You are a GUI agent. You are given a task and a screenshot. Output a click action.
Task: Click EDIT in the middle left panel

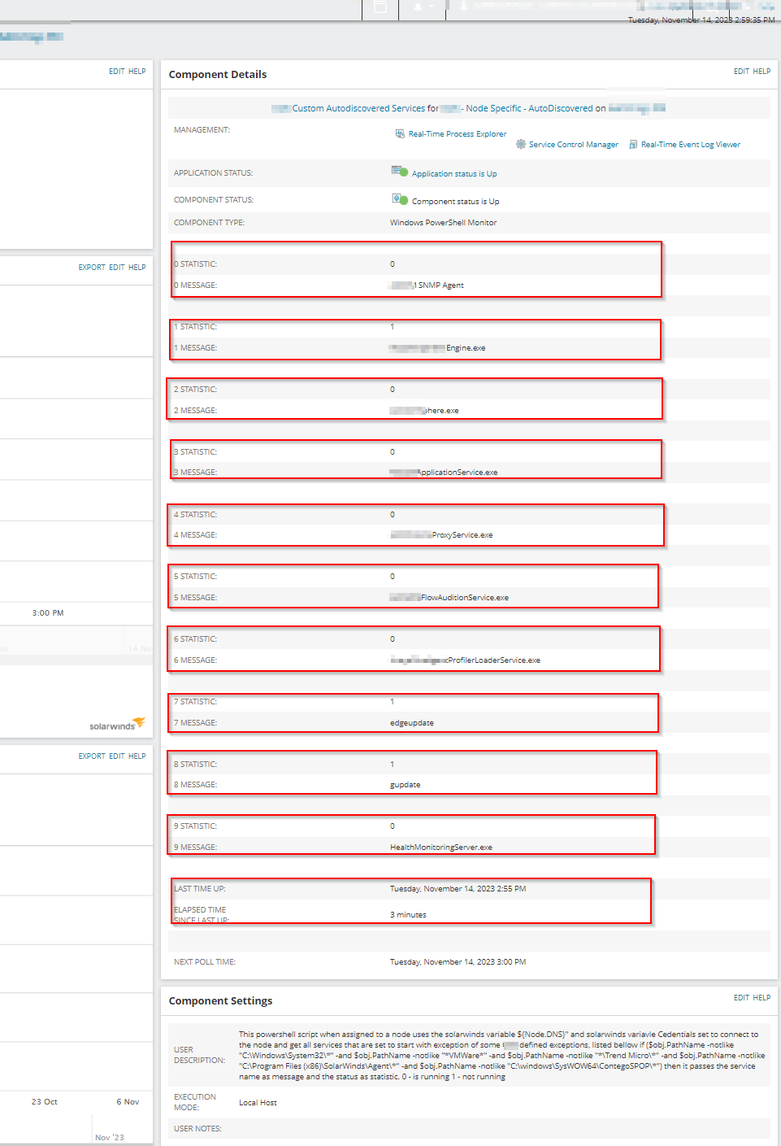(117, 268)
